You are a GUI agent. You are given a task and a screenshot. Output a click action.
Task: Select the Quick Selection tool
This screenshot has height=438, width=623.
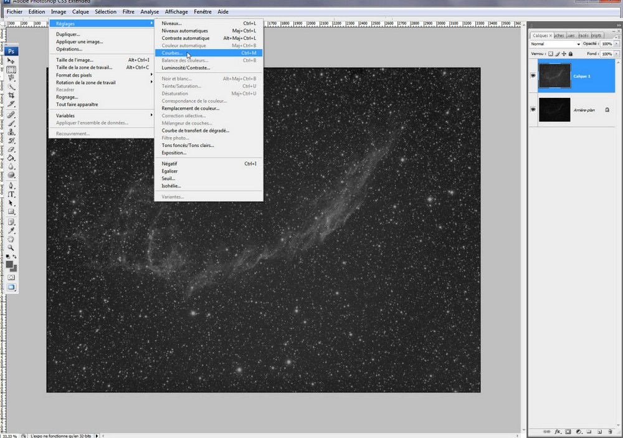coord(11,87)
